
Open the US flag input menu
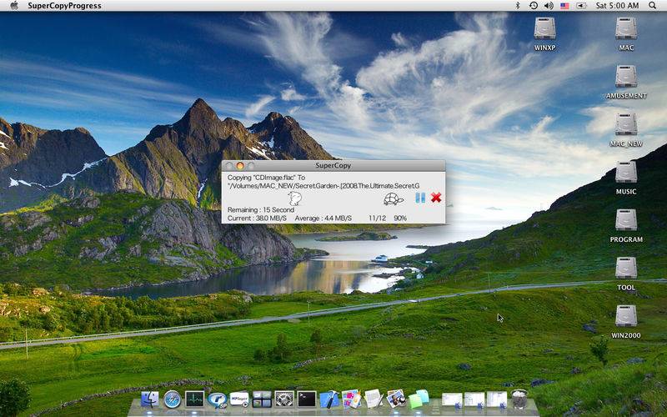pyautogui.click(x=564, y=6)
